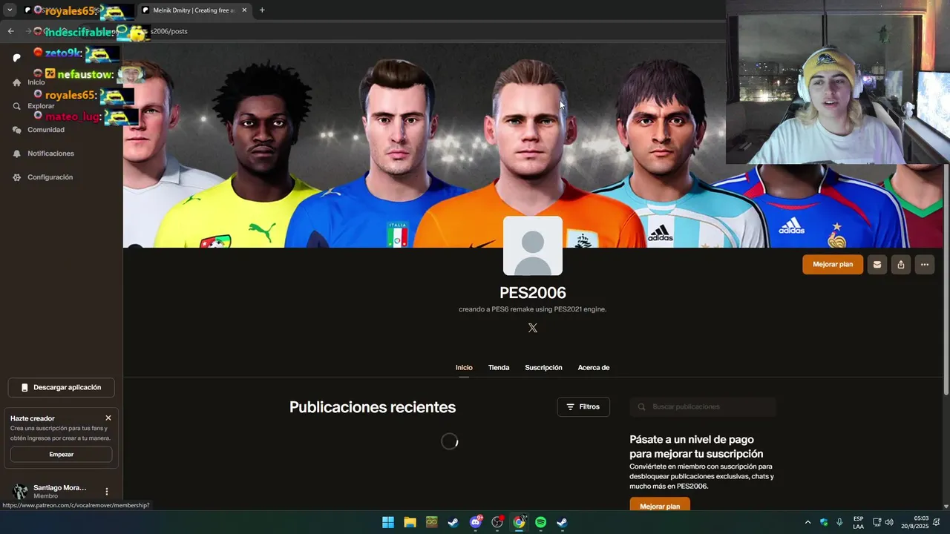The height and width of the screenshot is (534, 950).
Task: Open the volume control in the tray
Action: pos(889,522)
